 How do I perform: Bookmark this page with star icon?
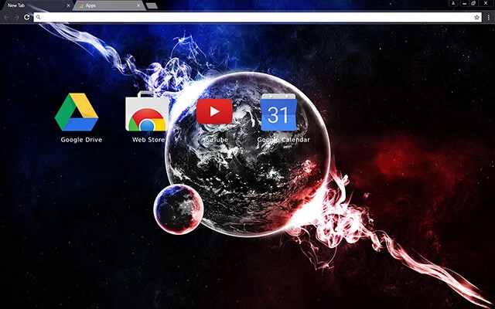pyautogui.click(x=476, y=17)
